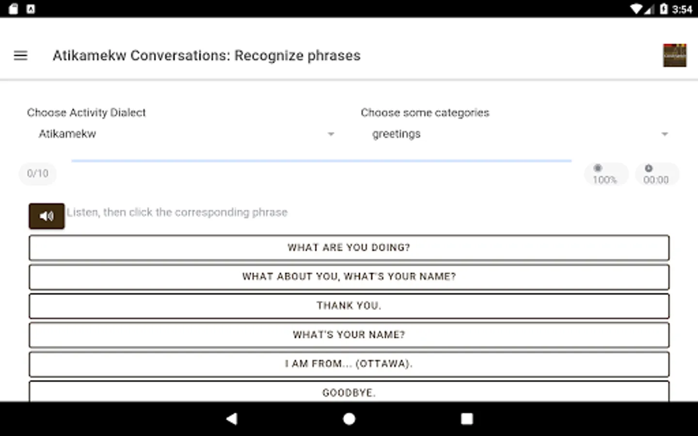Click the 00:00 timer chip

coord(656,174)
